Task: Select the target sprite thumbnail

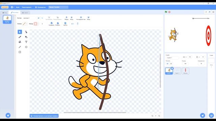Action: pos(185,71)
